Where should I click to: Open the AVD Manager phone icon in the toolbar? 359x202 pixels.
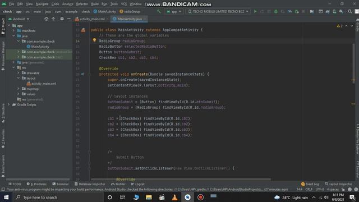pyautogui.click(x=334, y=11)
